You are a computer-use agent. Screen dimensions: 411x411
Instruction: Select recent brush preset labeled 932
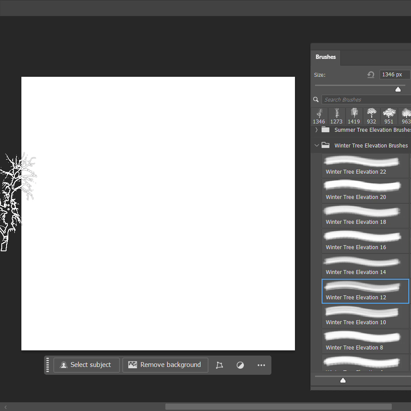(x=371, y=116)
